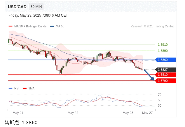
Task: Click the MA 50 legend label
Action: point(60,26)
